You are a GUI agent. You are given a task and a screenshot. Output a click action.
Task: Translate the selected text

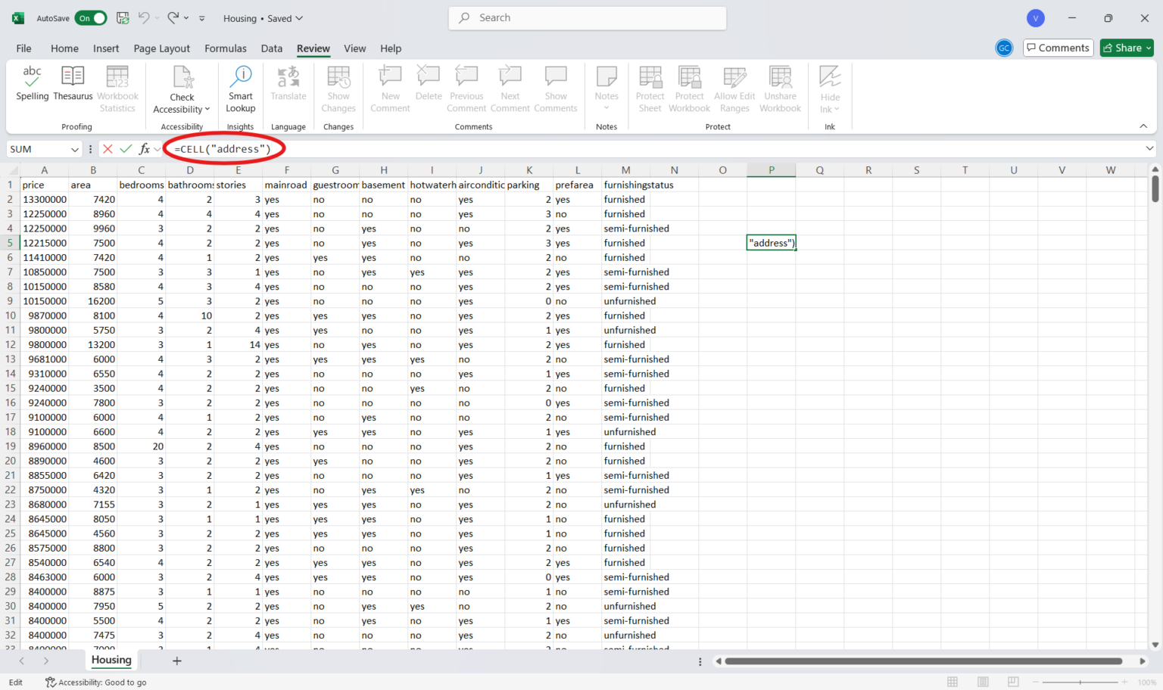(x=288, y=85)
